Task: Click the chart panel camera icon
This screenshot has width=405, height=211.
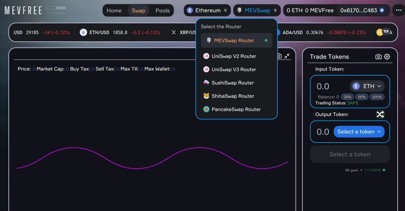Action: pyautogui.click(x=279, y=56)
